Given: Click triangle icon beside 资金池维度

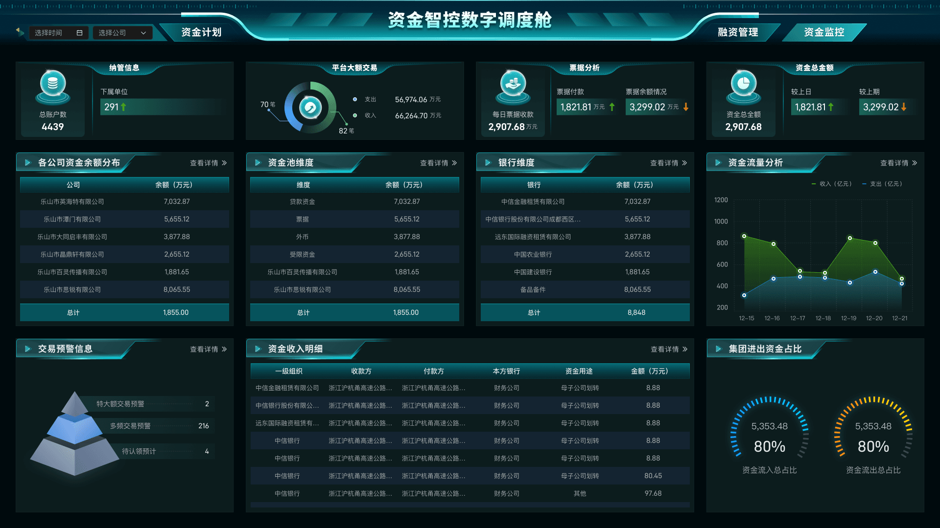Looking at the screenshot, I should click(258, 162).
